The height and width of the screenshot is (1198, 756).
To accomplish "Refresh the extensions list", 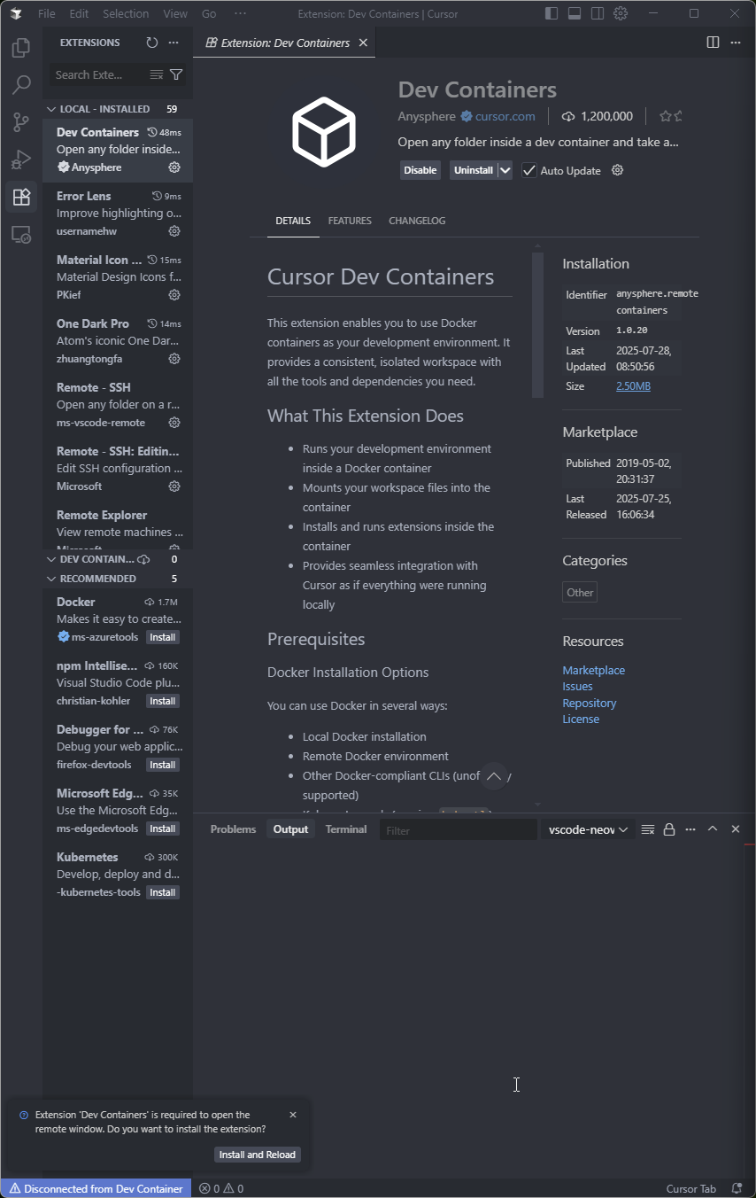I will click(151, 43).
